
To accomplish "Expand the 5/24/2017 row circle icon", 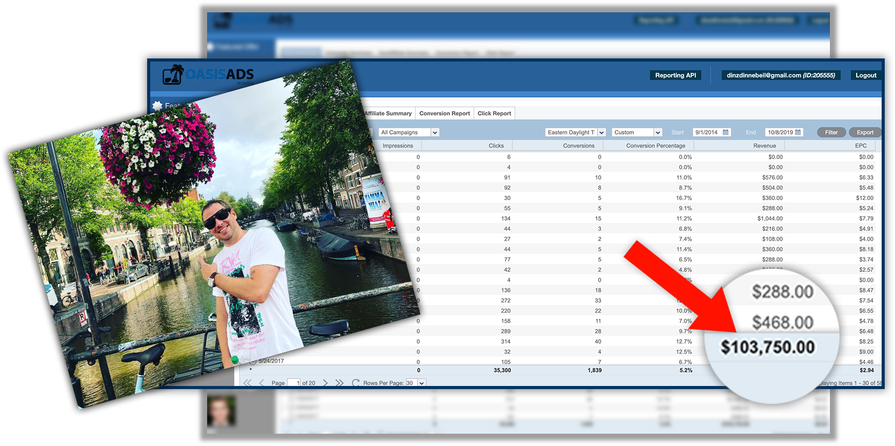I will point(253,361).
